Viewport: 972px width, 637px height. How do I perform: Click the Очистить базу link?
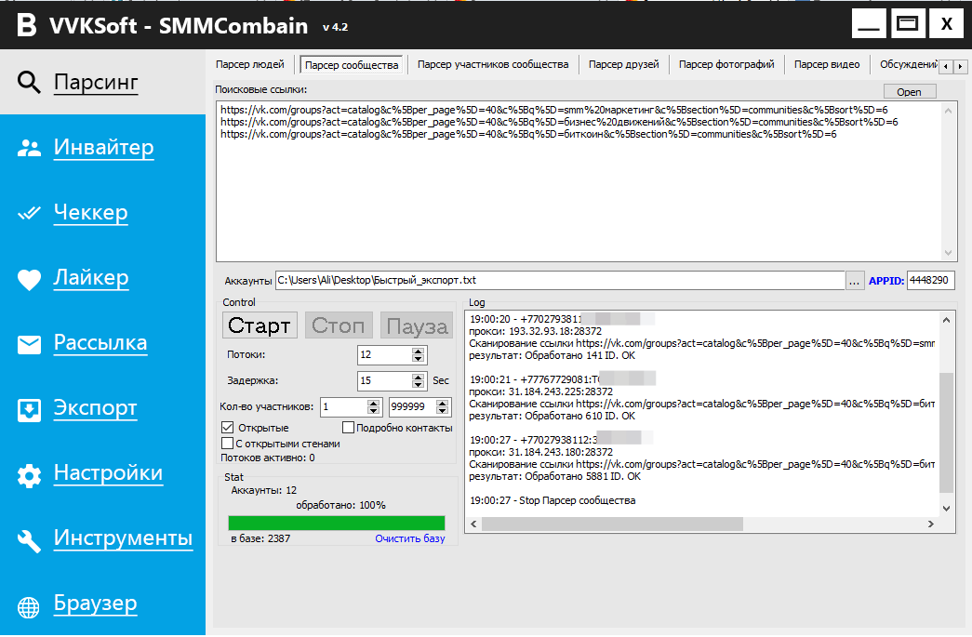[x=410, y=538]
